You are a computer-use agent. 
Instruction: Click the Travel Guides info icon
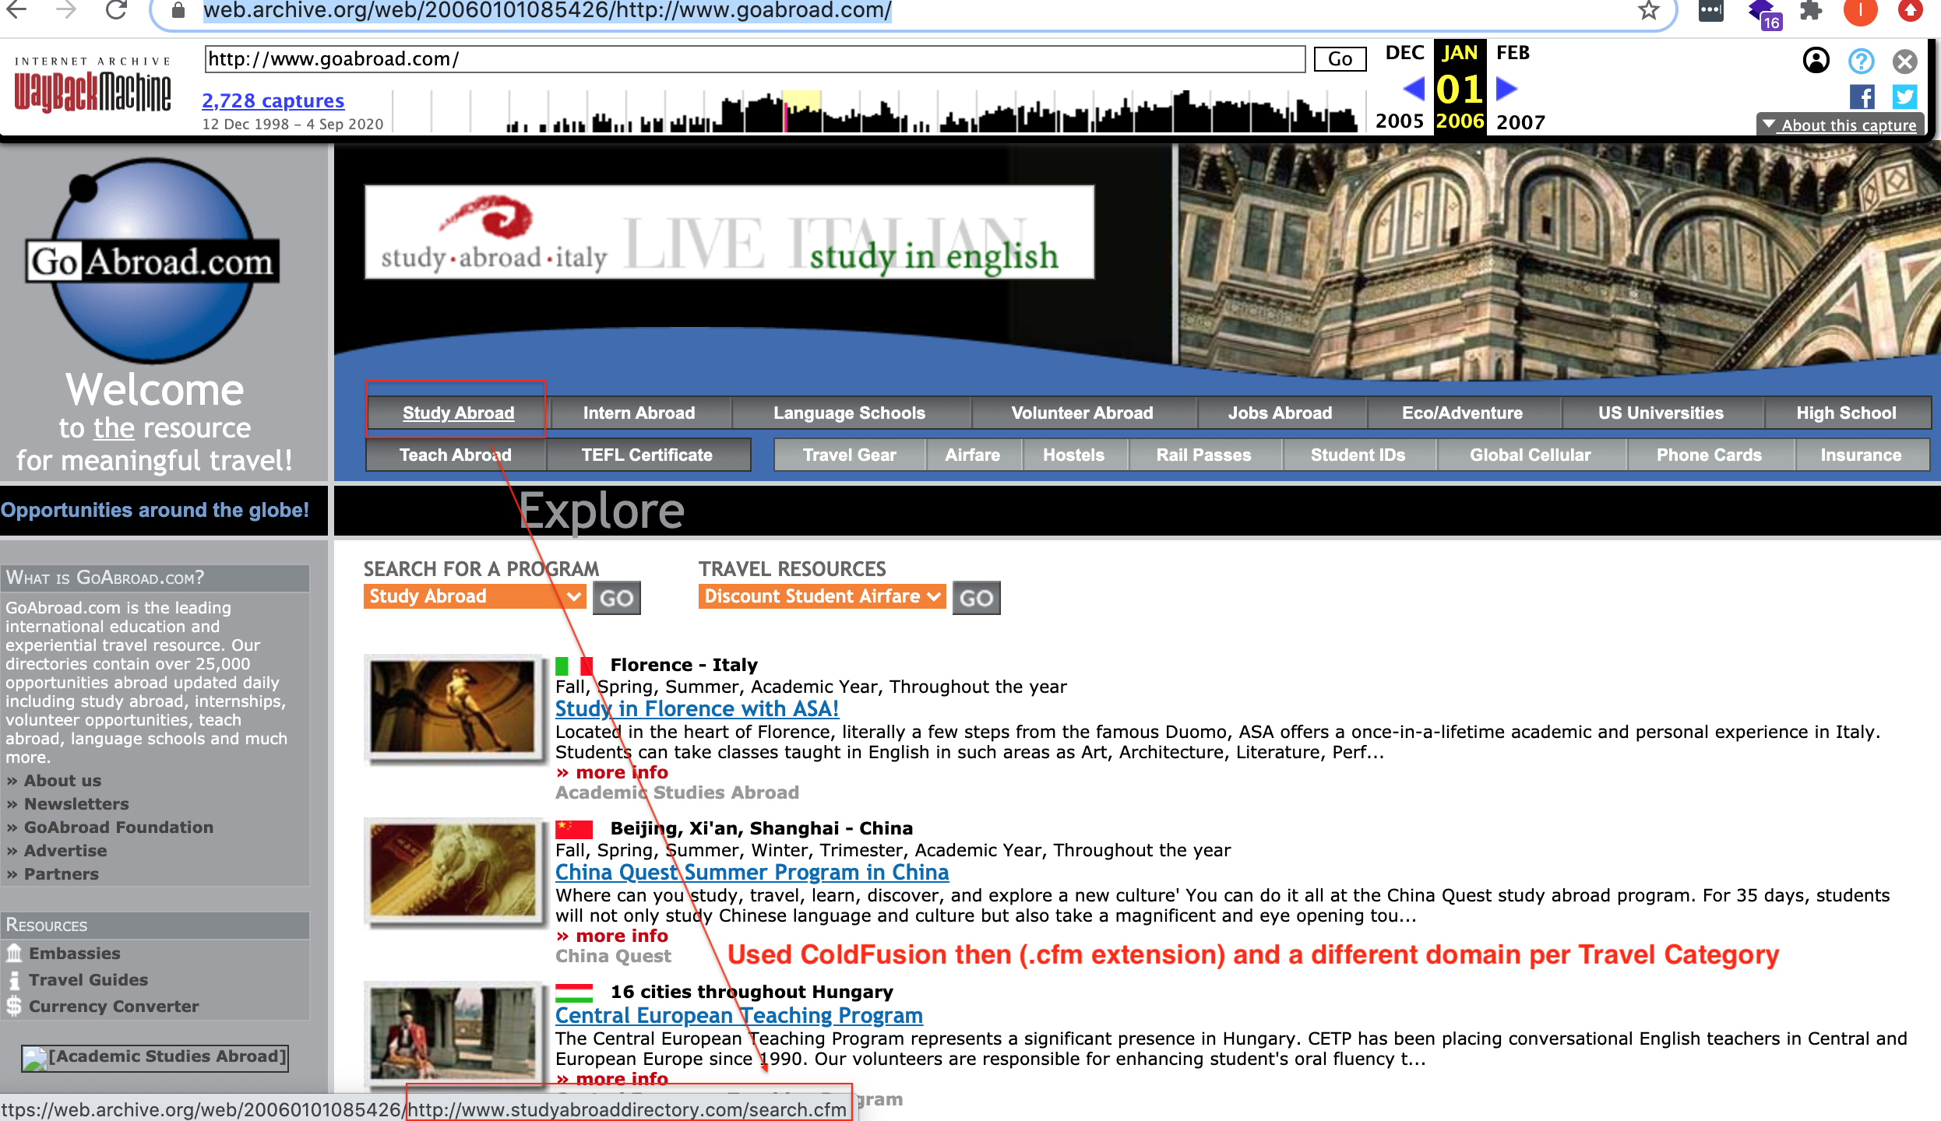pyautogui.click(x=12, y=979)
